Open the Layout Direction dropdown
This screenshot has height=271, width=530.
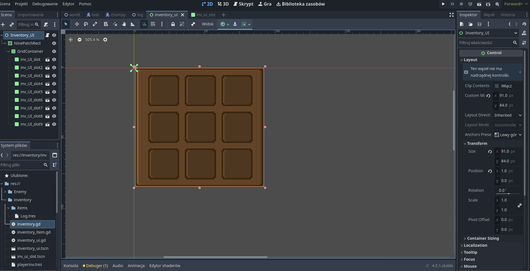point(508,115)
